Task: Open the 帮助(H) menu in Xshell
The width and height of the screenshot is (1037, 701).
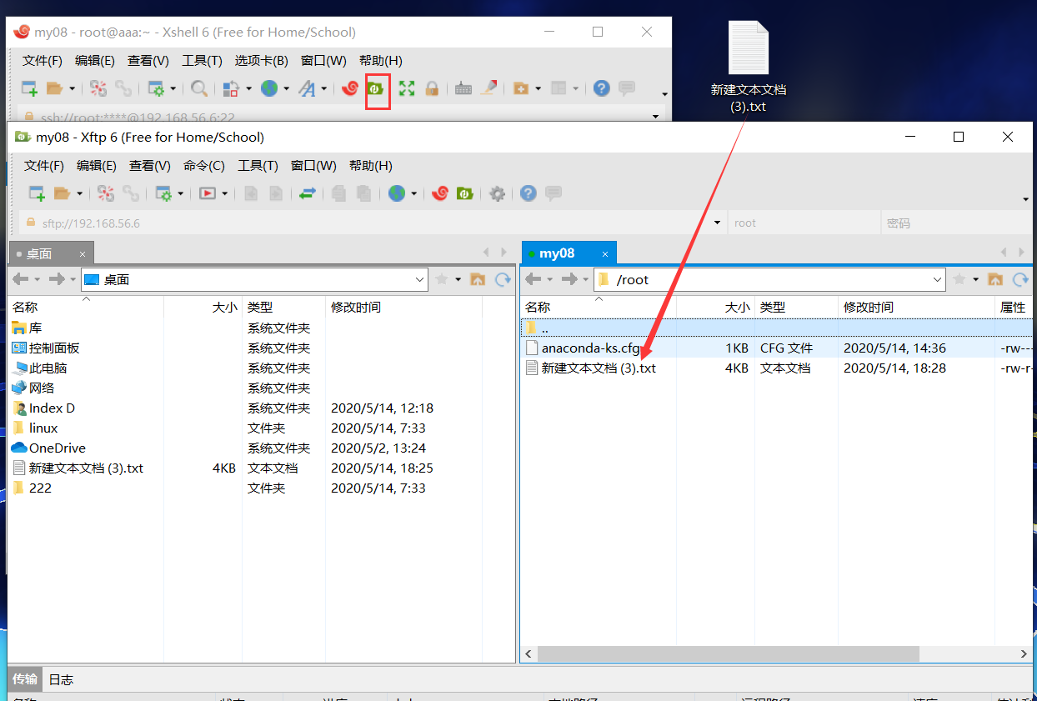Action: (x=381, y=61)
